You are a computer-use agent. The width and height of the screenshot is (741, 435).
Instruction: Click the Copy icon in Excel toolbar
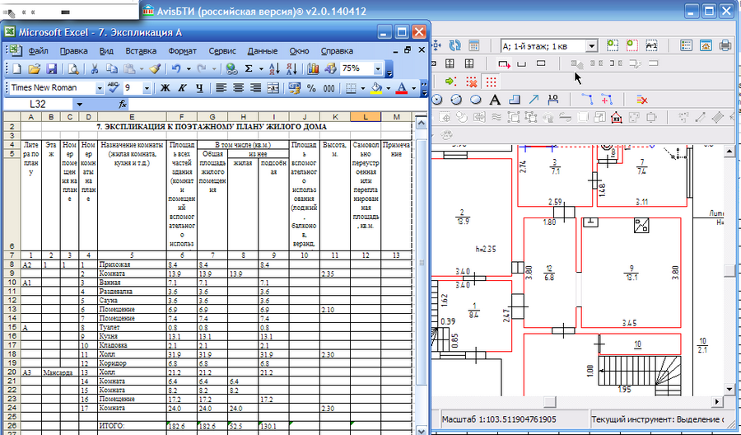111,69
